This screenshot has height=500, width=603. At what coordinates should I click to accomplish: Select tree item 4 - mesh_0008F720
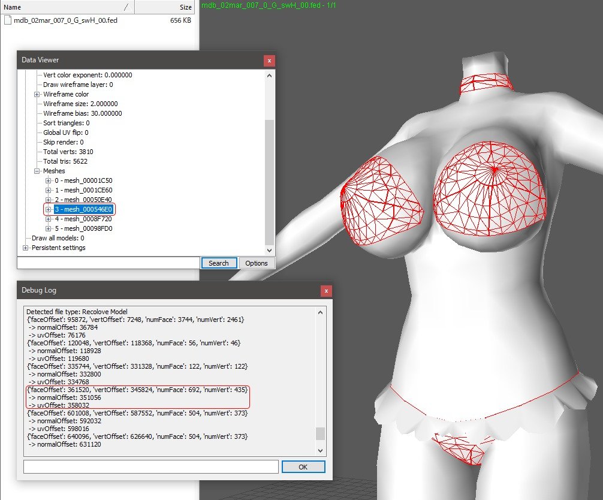click(83, 219)
